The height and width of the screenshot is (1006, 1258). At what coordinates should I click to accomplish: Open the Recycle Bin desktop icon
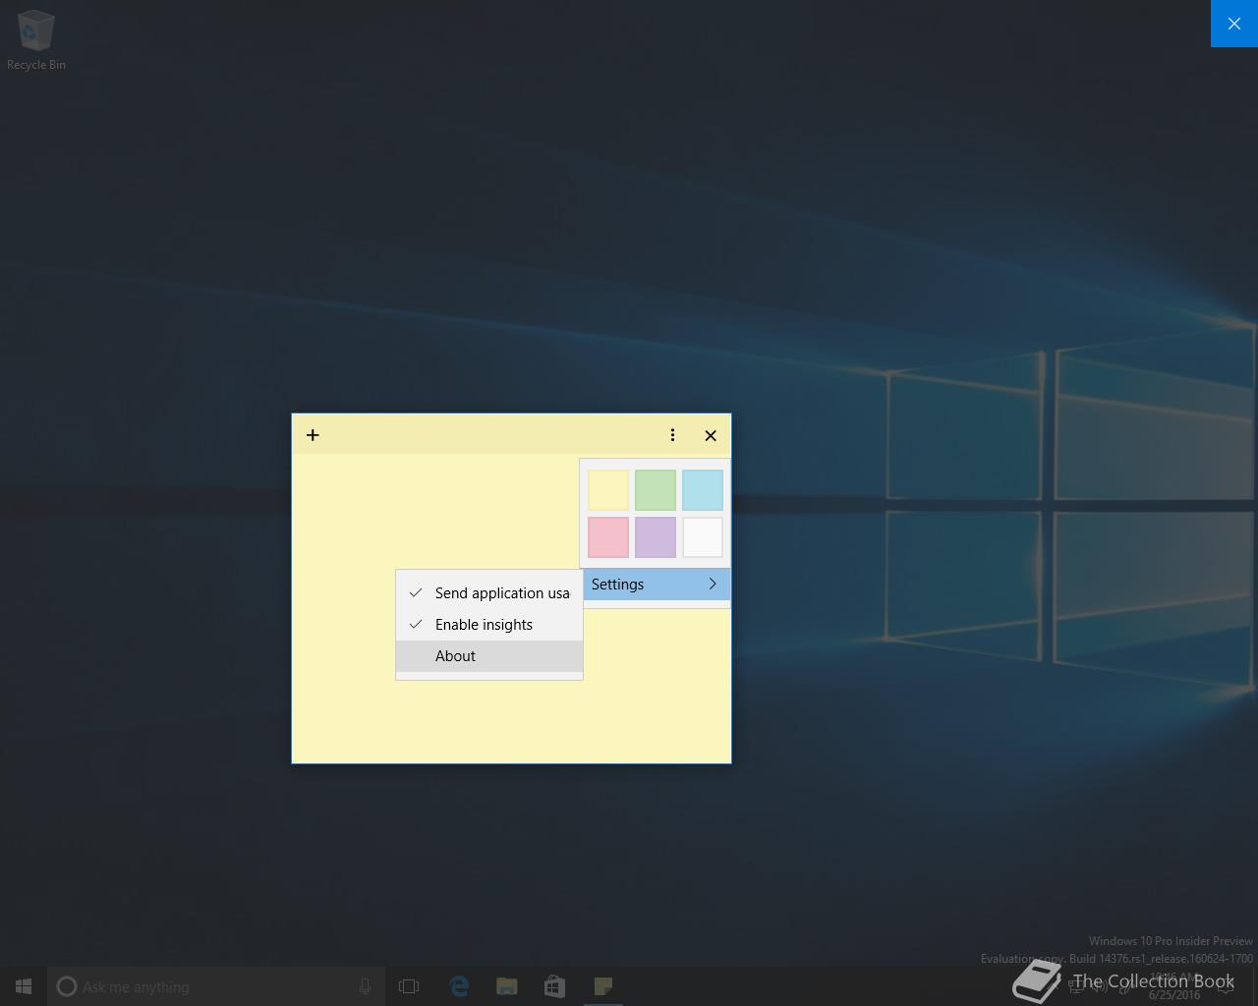coord(36,40)
